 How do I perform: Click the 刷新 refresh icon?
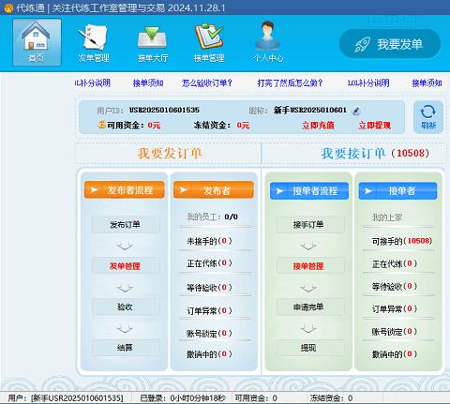(x=428, y=117)
